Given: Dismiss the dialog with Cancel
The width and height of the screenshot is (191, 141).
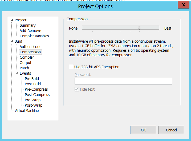Looking at the screenshot, I should click(171, 130).
